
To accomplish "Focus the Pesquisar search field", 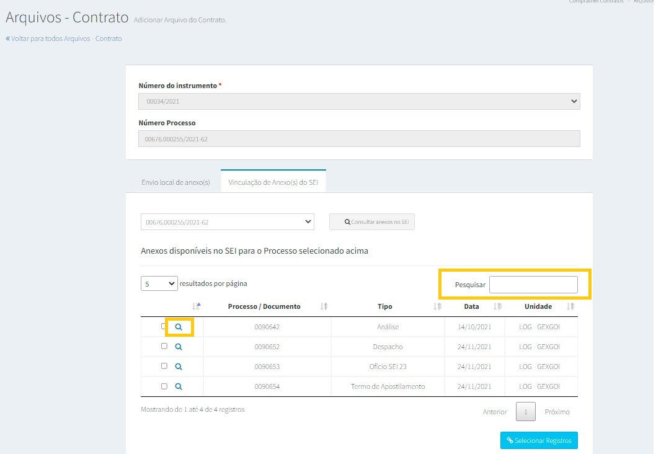I will point(533,285).
